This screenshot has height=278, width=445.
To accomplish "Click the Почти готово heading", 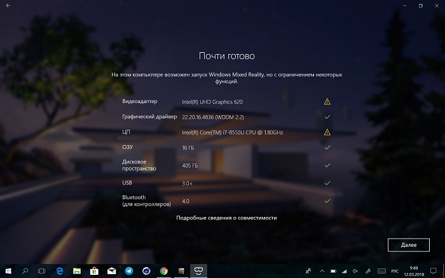I will pyautogui.click(x=227, y=56).
